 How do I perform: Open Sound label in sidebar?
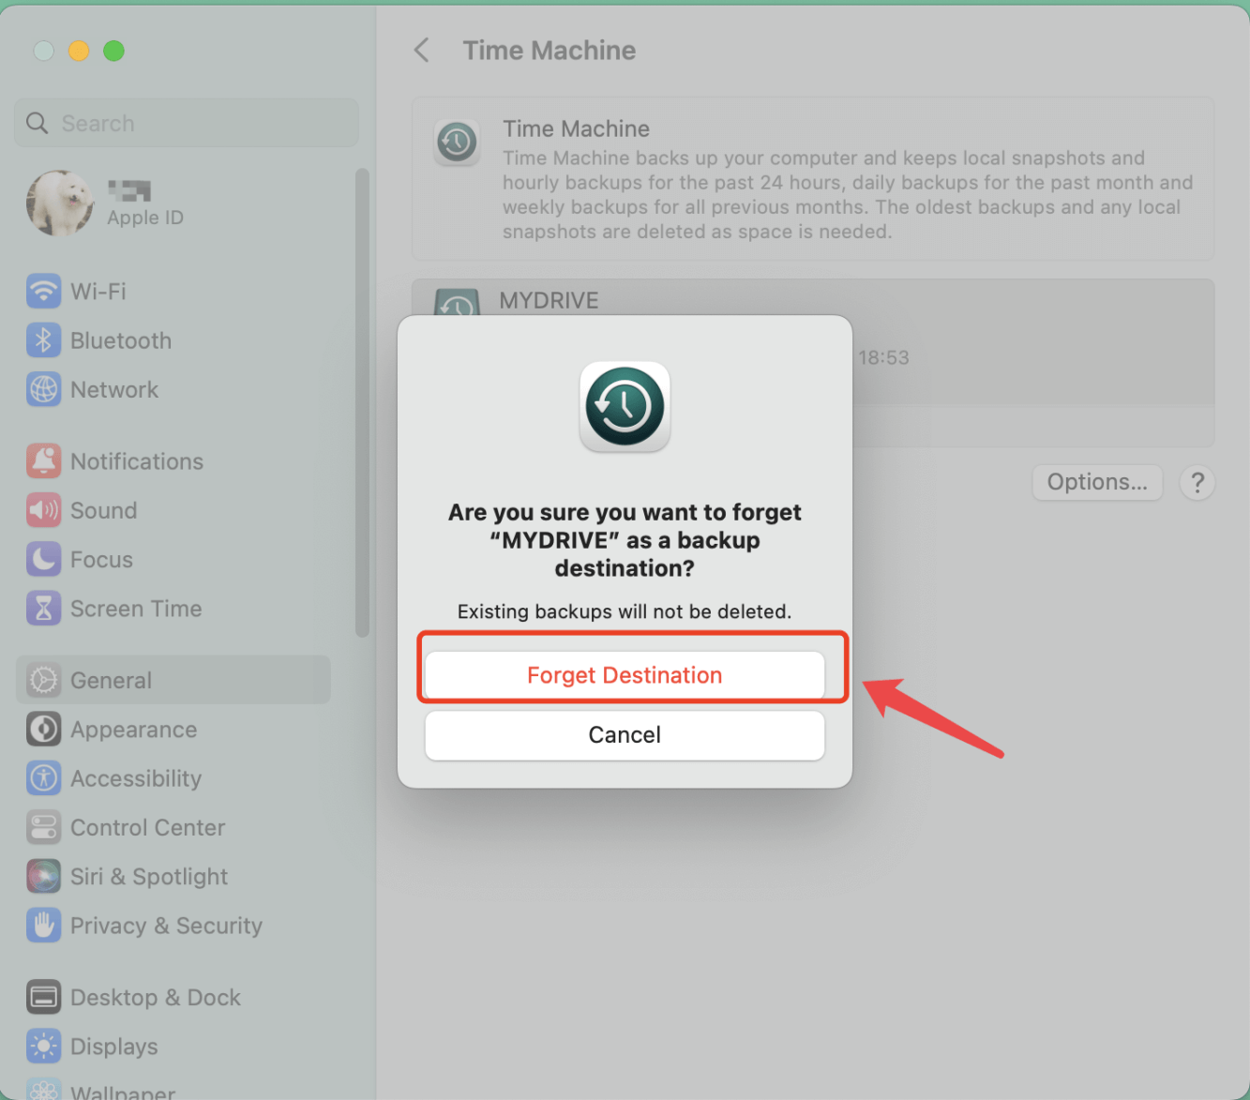tap(104, 510)
